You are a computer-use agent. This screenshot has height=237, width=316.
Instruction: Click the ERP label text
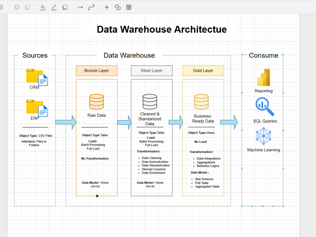pos(35,118)
